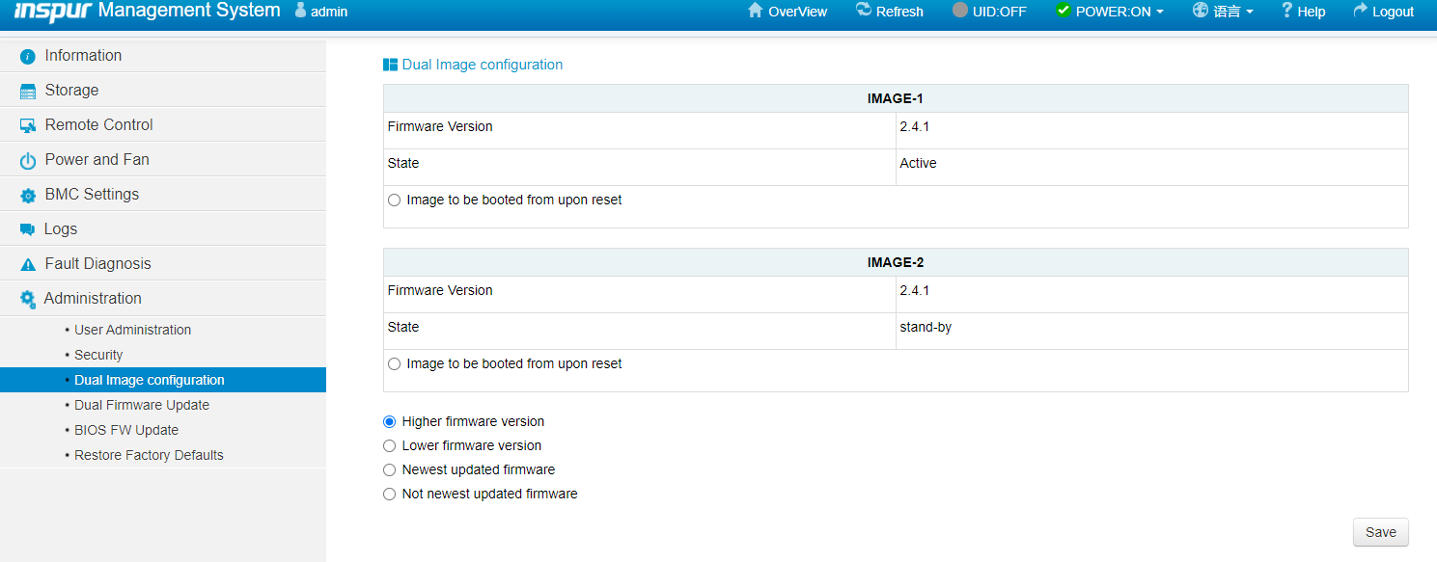Open Dual Firmware Update page

[142, 405]
